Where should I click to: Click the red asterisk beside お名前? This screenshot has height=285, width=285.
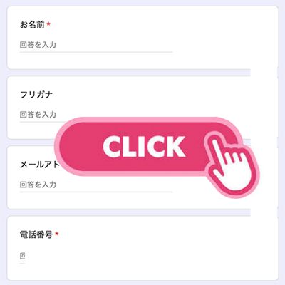coord(48,24)
